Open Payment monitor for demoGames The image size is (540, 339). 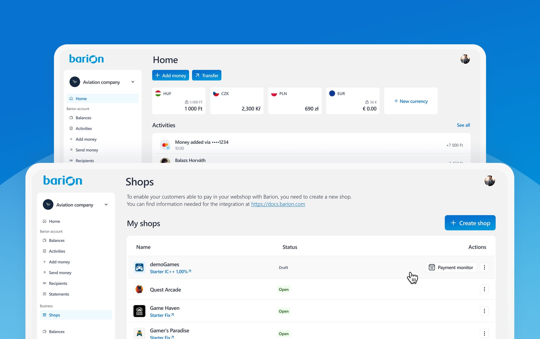pyautogui.click(x=451, y=267)
